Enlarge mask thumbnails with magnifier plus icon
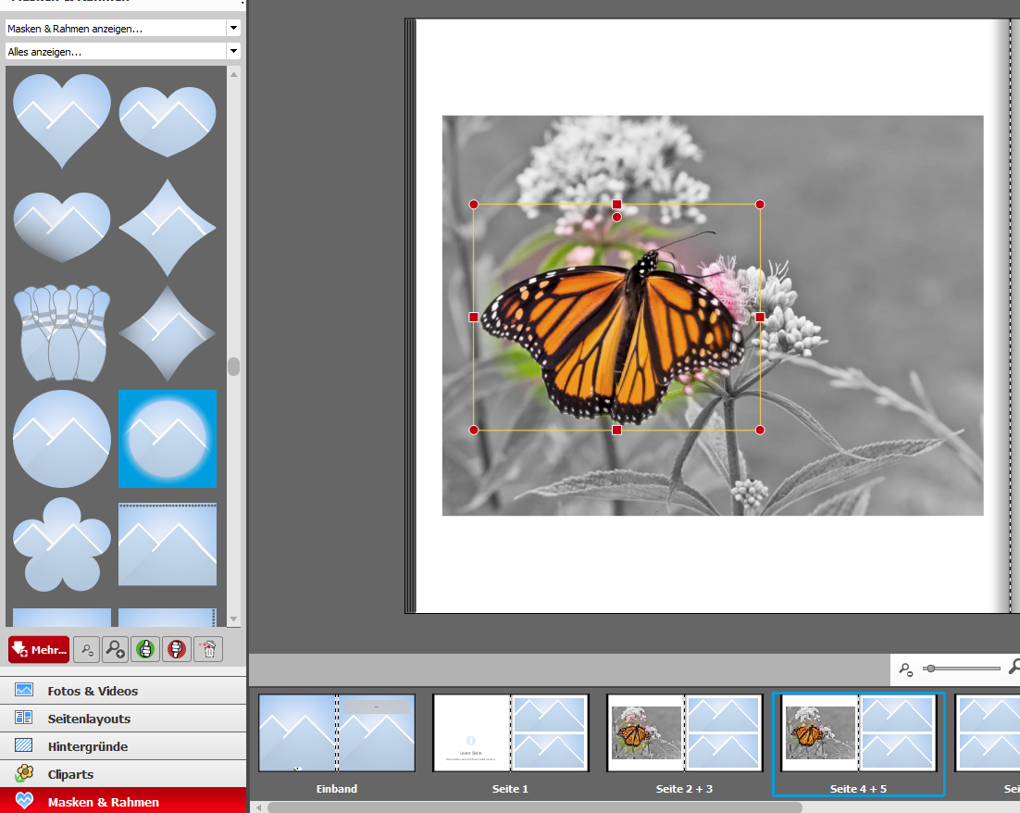The width and height of the screenshot is (1020, 813). coord(115,649)
